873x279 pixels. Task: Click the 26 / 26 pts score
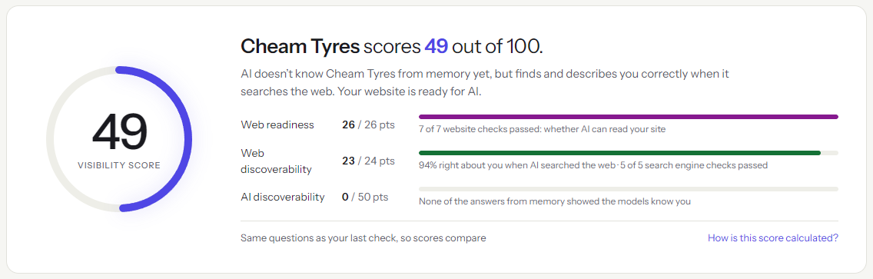pyautogui.click(x=368, y=125)
